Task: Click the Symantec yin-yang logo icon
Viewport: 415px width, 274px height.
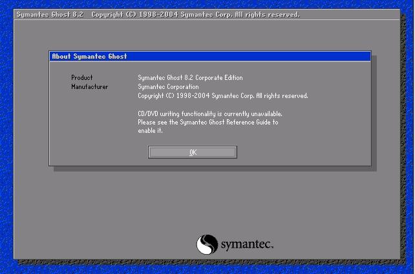Action: (x=206, y=244)
